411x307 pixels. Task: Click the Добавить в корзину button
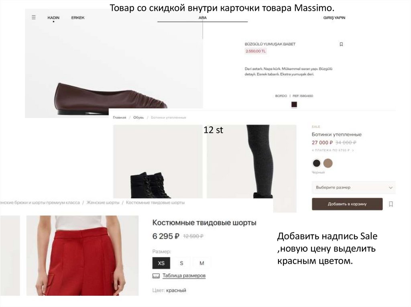(x=347, y=204)
